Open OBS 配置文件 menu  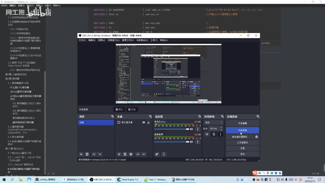tap(128, 40)
